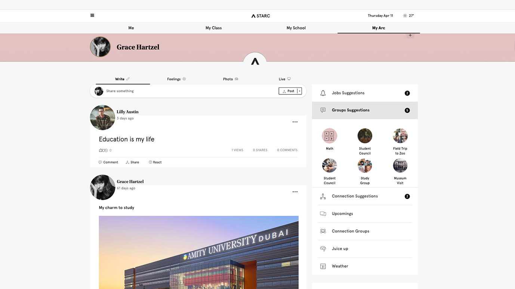Click the Connection Suggestions count badge 2
Viewport: 515px width, 289px height.
pos(407,196)
